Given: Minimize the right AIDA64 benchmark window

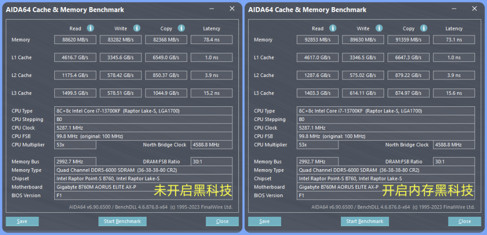Looking at the screenshot, I should (454, 9).
